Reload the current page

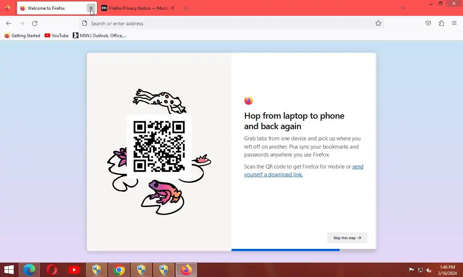(x=35, y=23)
